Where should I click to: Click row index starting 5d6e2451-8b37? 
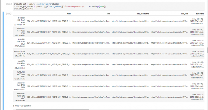[20, 32]
